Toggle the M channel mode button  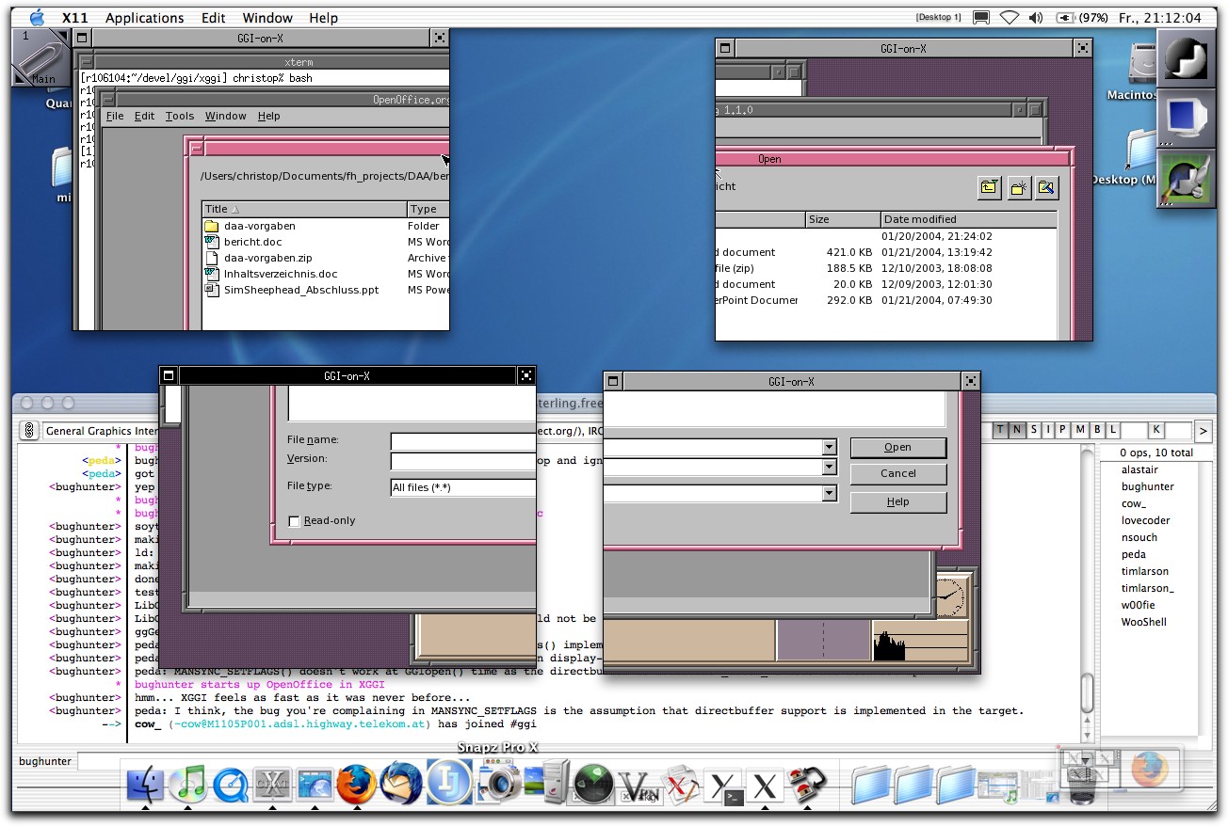(1080, 430)
